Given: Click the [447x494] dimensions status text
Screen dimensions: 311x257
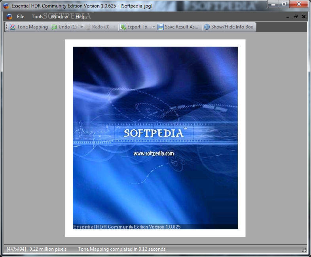Looking at the screenshot, I should tap(16, 249).
